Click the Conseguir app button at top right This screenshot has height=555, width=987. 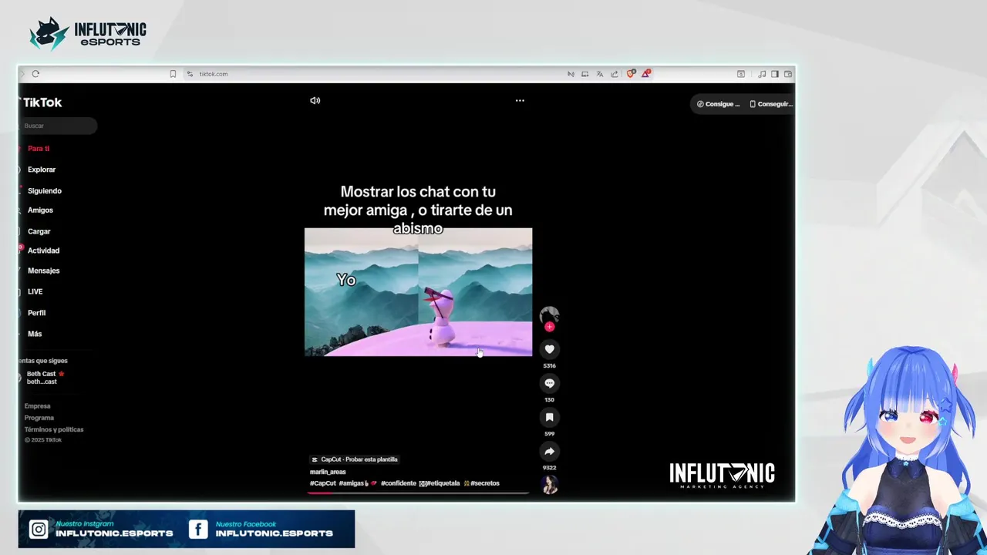[770, 104]
